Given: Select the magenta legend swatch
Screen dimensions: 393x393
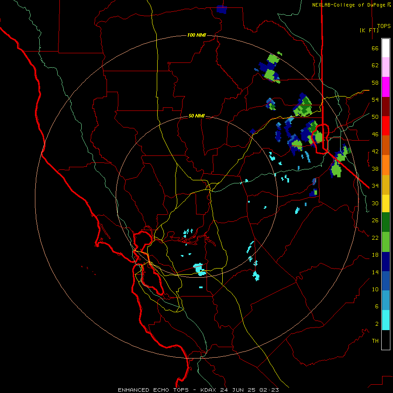Looking at the screenshot, I should [x=386, y=87].
